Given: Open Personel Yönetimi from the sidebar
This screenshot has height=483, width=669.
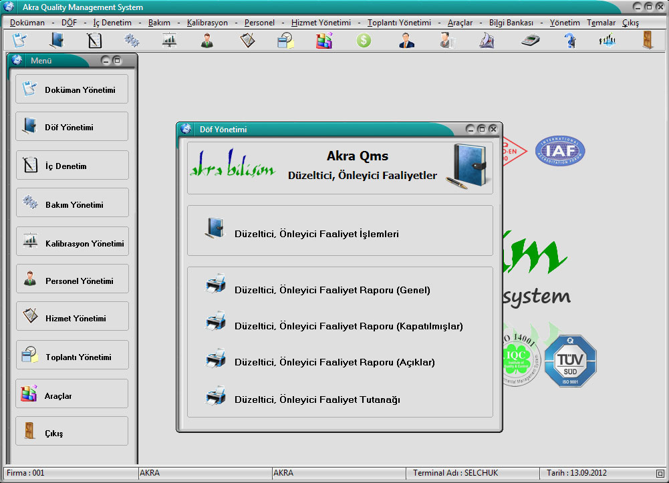Looking at the screenshot, I should click(x=72, y=279).
